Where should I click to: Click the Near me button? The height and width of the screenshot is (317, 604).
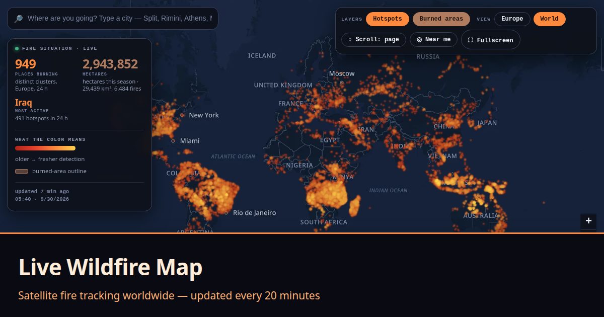coord(433,40)
